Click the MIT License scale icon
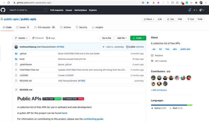This screenshot has width=209, height=122. (x=152, y=61)
